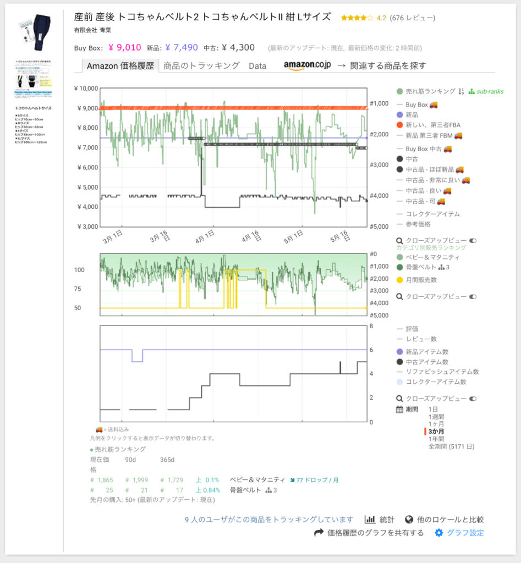This screenshot has height=563, width=521.
Task: Click the Buy Box price ¥ 9,010
Action: [x=125, y=47]
